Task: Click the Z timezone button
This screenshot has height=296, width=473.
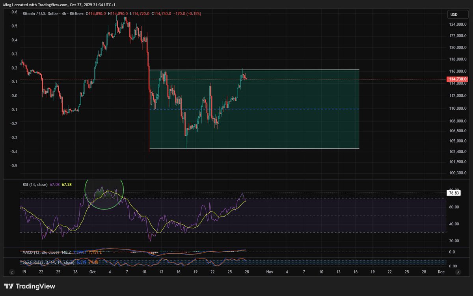Action: coord(13,272)
